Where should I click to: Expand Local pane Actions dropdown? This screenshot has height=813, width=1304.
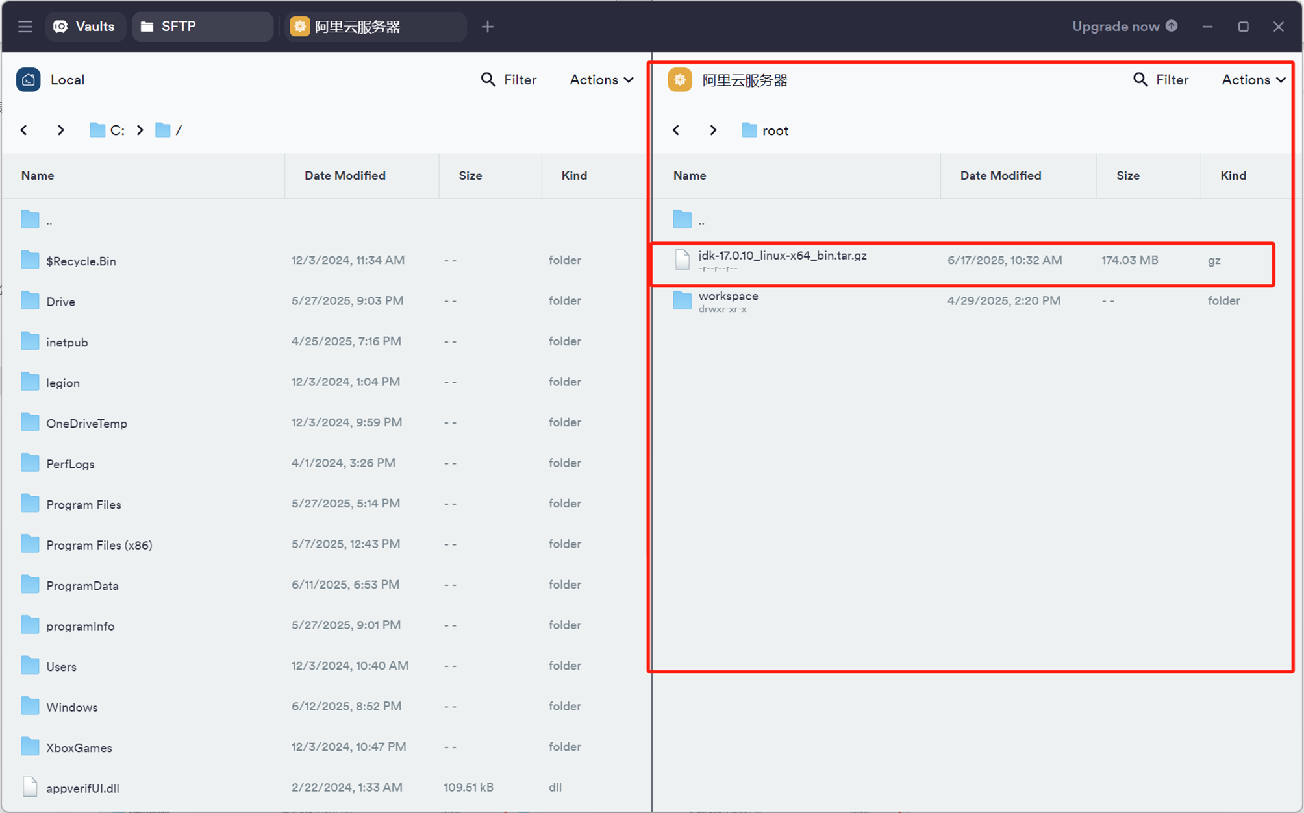pos(601,80)
